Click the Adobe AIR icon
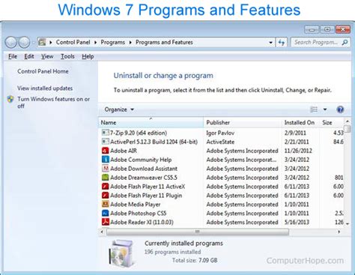 point(106,151)
